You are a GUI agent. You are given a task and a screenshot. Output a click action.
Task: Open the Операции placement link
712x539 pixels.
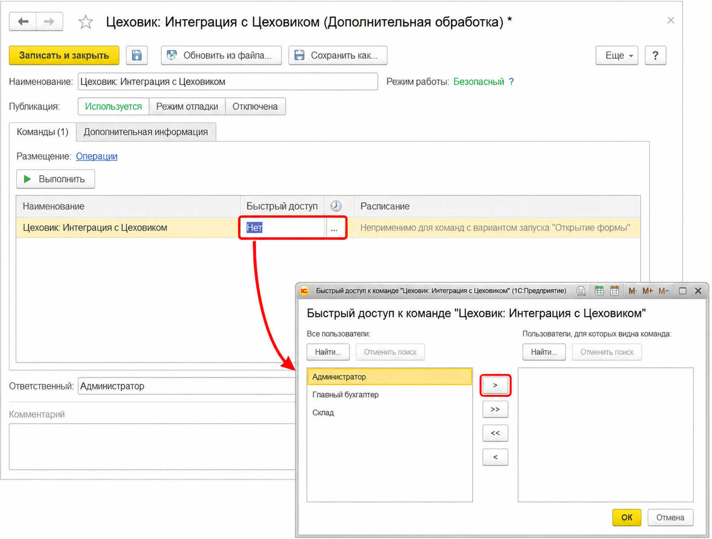coord(97,156)
